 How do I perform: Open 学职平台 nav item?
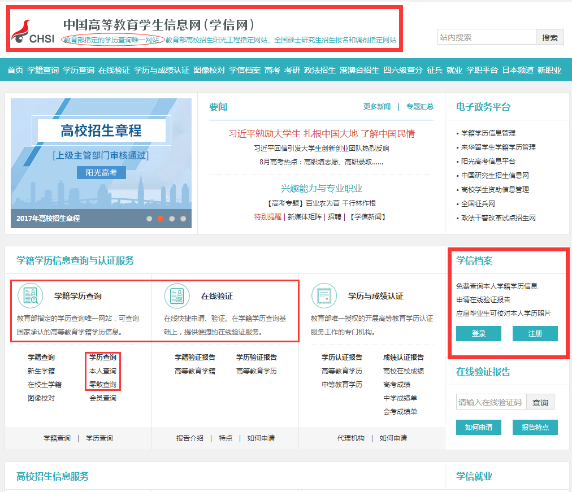(x=482, y=70)
